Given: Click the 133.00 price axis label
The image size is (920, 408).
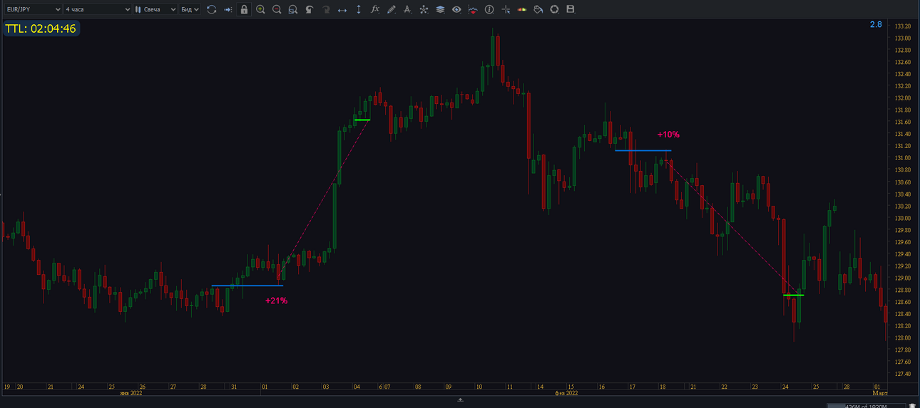Looking at the screenshot, I should coord(902,38).
